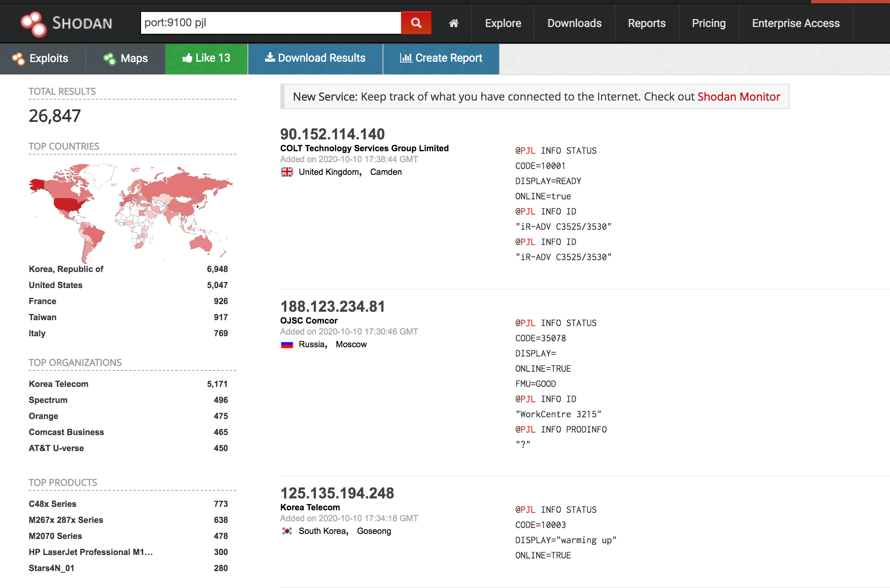Open the Reports navigation tab
The width and height of the screenshot is (890, 588).
tap(646, 23)
